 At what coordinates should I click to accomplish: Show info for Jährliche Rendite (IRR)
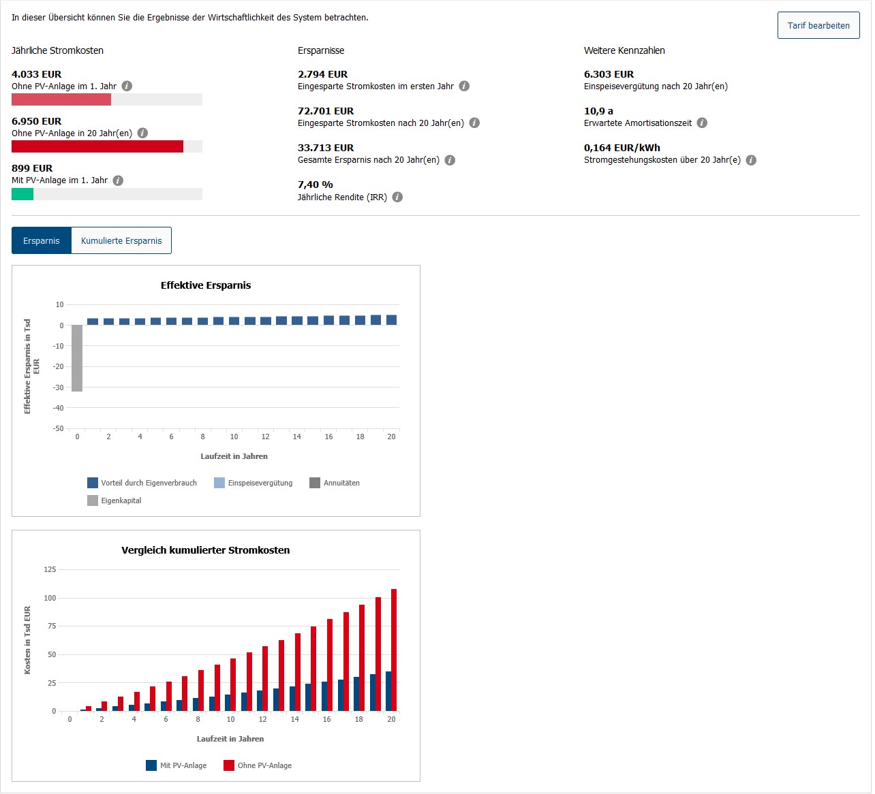click(397, 197)
